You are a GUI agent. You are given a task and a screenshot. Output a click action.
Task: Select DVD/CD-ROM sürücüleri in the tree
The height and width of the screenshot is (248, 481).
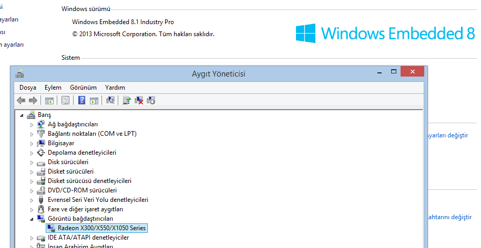pyautogui.click(x=82, y=190)
